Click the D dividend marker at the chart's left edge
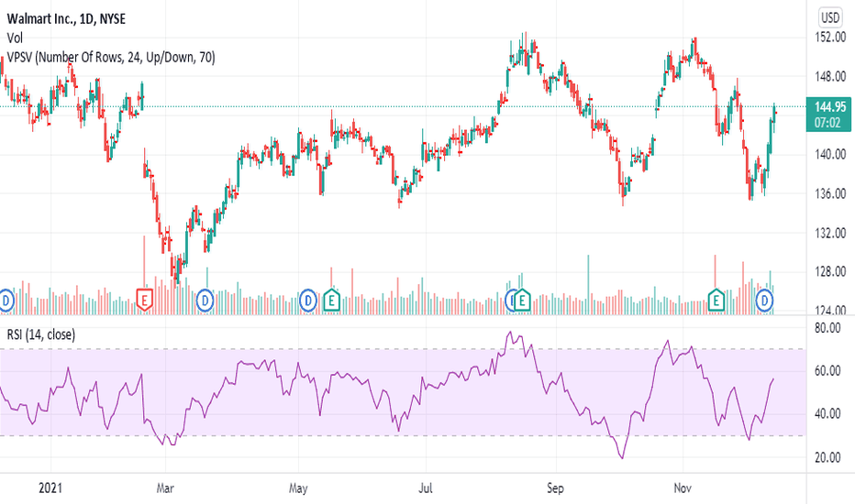The height and width of the screenshot is (504, 855). (x=6, y=301)
